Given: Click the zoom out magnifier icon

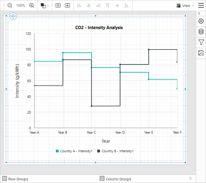Looking at the screenshot, I should 10,6.
